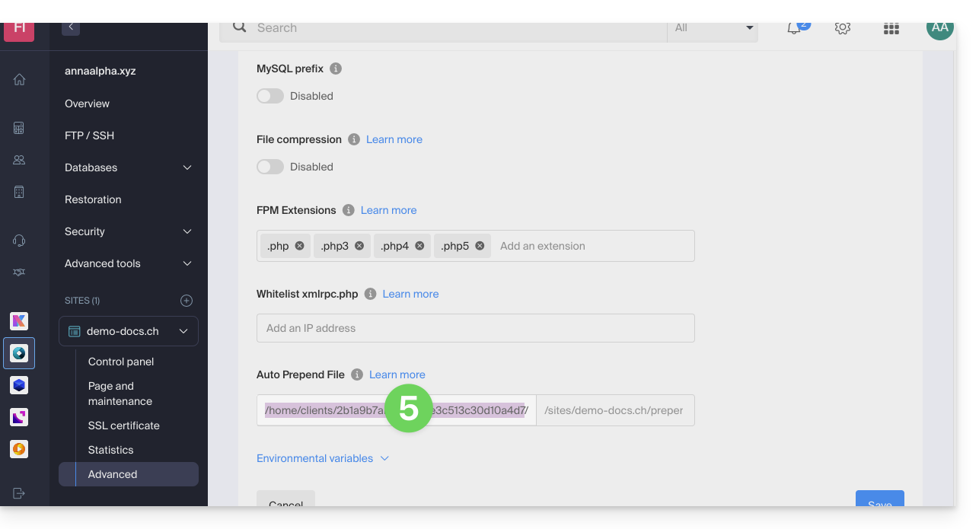Open the settings gear icon
This screenshot has width=979, height=529.
[x=842, y=28]
